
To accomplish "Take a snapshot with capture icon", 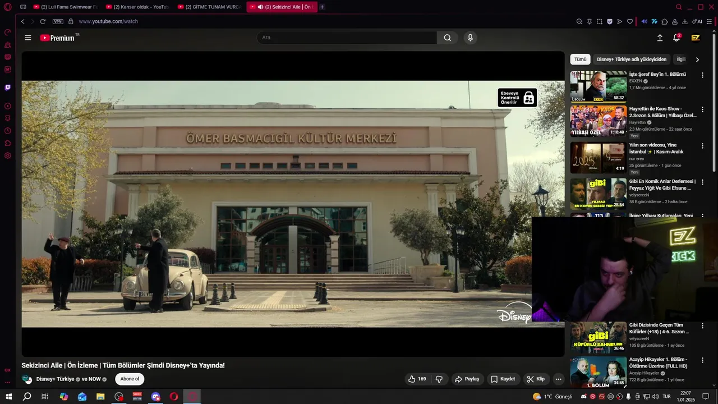I will click(x=600, y=21).
